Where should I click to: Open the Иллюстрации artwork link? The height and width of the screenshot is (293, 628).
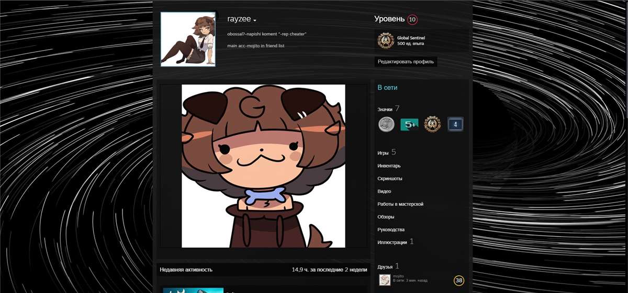392,242
